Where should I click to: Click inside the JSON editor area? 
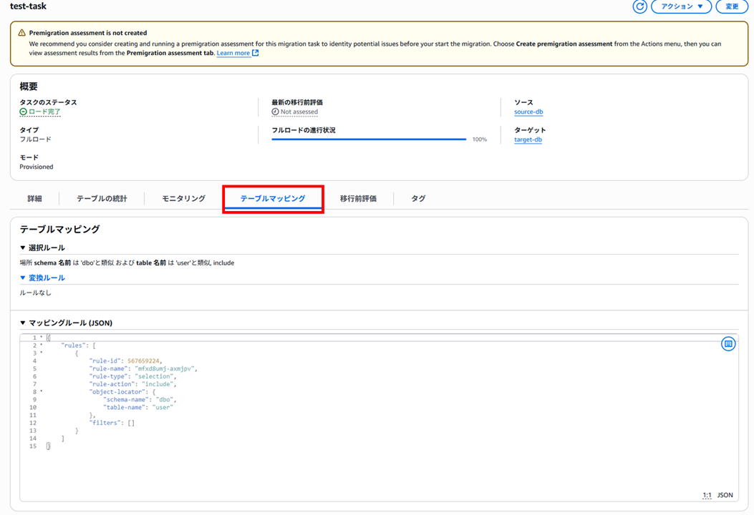point(379,418)
